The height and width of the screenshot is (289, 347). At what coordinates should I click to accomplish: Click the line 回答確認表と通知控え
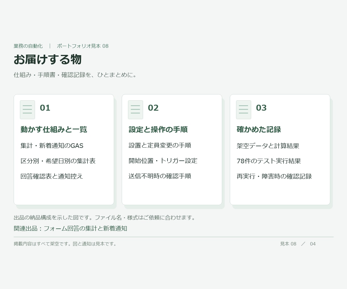point(52,176)
